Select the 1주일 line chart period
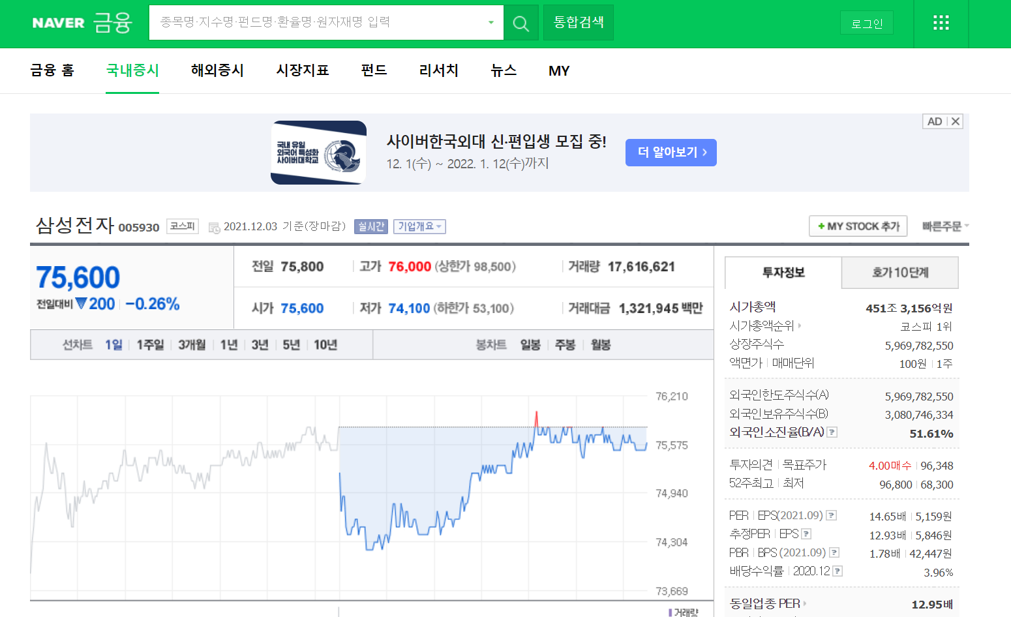Screen dimensions: 1011x617 [150, 344]
